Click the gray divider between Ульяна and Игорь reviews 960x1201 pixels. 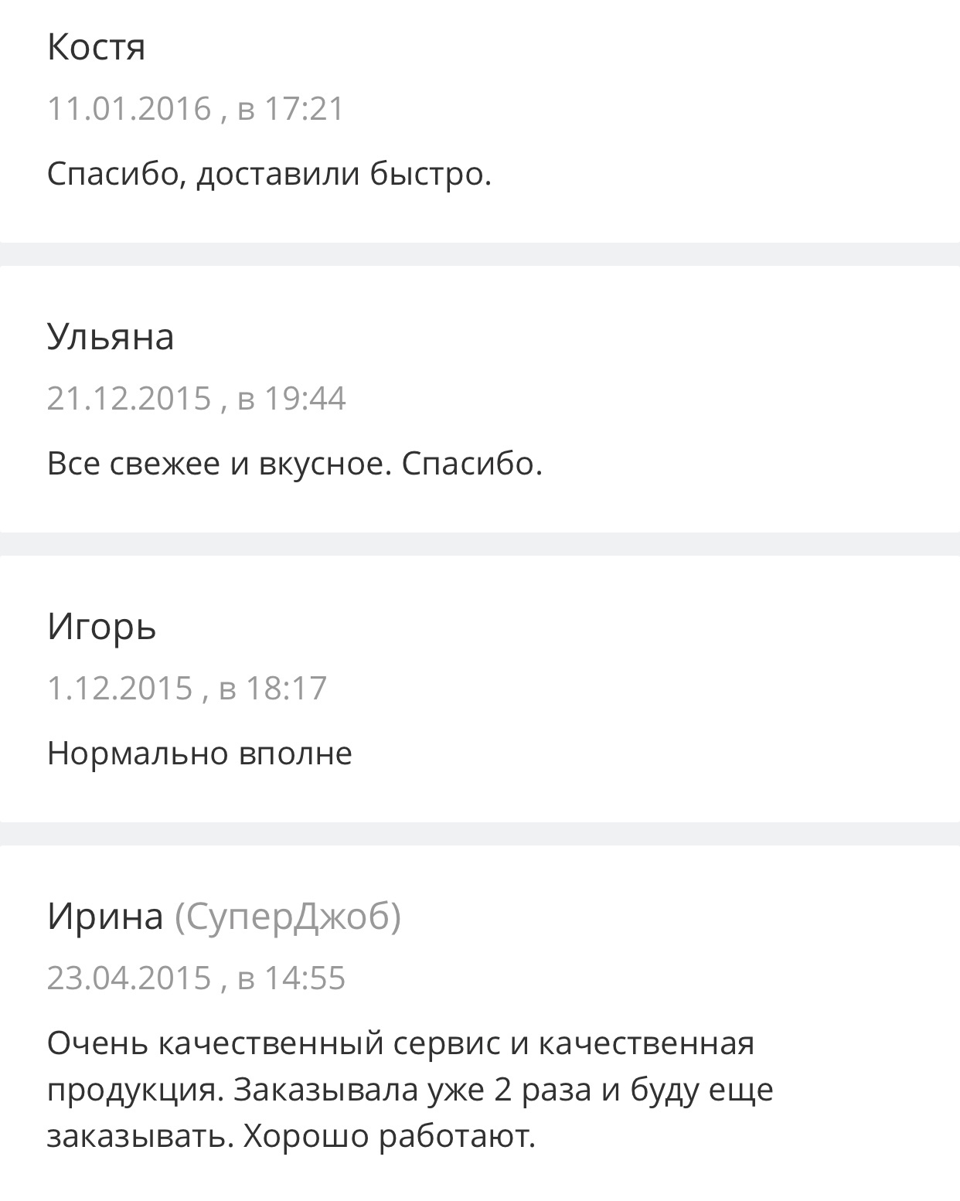point(480,543)
